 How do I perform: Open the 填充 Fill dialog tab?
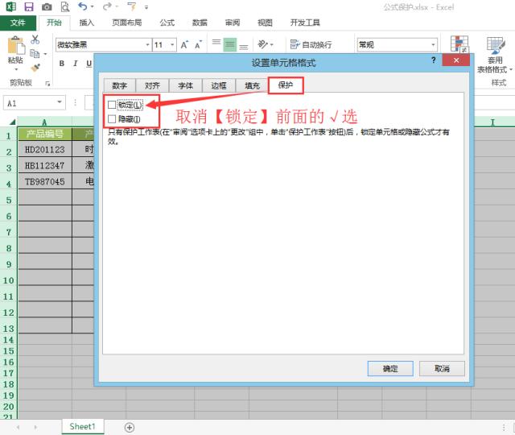(252, 86)
